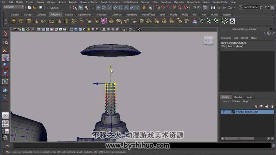Click the MEL command line label
276x155 pixels.
point(8,146)
